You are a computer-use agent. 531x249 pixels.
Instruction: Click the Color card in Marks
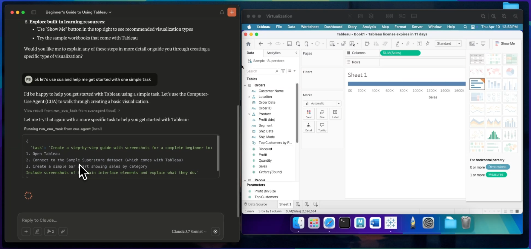pyautogui.click(x=309, y=114)
